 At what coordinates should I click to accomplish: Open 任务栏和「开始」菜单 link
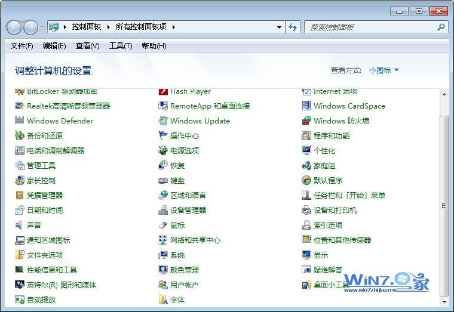349,196
